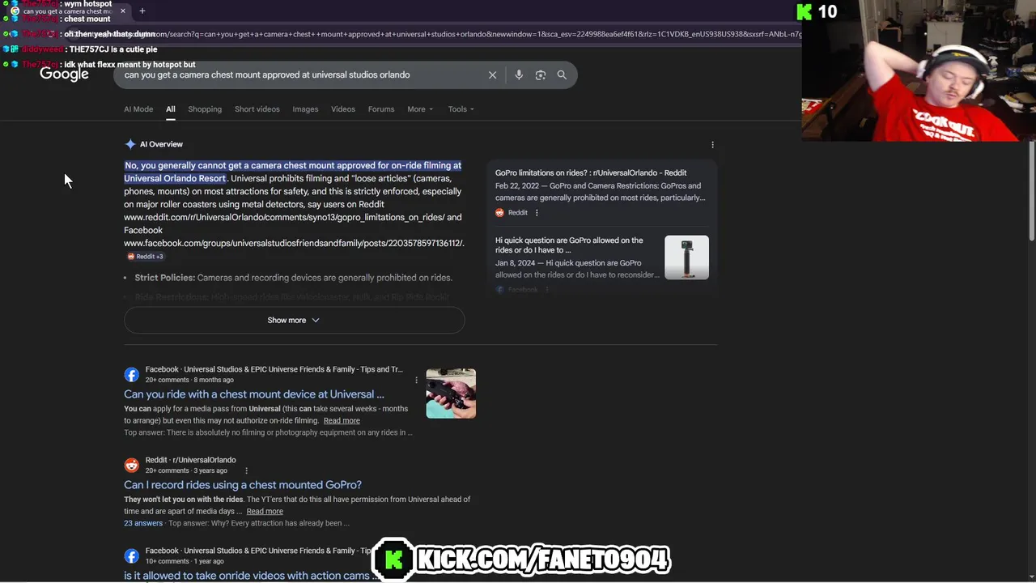Open the r/UniversalOrlando result menu dots
This screenshot has width=1036, height=583.
pyautogui.click(x=246, y=470)
